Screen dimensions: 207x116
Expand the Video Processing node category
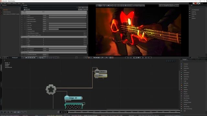pyautogui.click(x=181, y=109)
